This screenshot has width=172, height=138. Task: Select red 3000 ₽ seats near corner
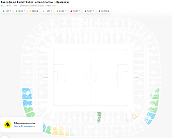(x=128, y=118)
